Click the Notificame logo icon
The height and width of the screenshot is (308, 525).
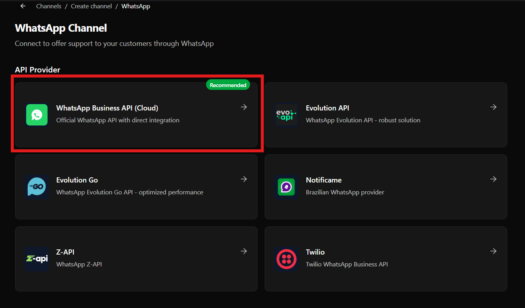(x=286, y=187)
